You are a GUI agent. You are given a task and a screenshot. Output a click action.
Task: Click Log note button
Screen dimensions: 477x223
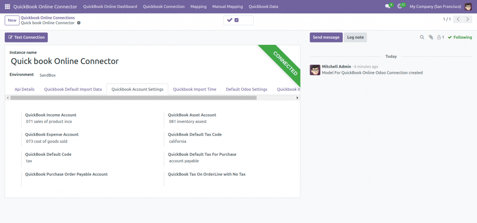click(355, 37)
